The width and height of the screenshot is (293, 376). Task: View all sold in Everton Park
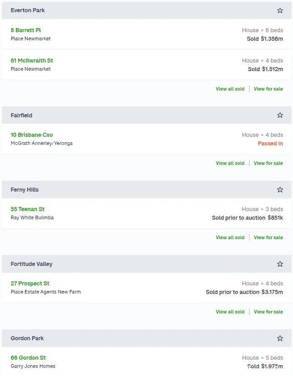pos(230,89)
